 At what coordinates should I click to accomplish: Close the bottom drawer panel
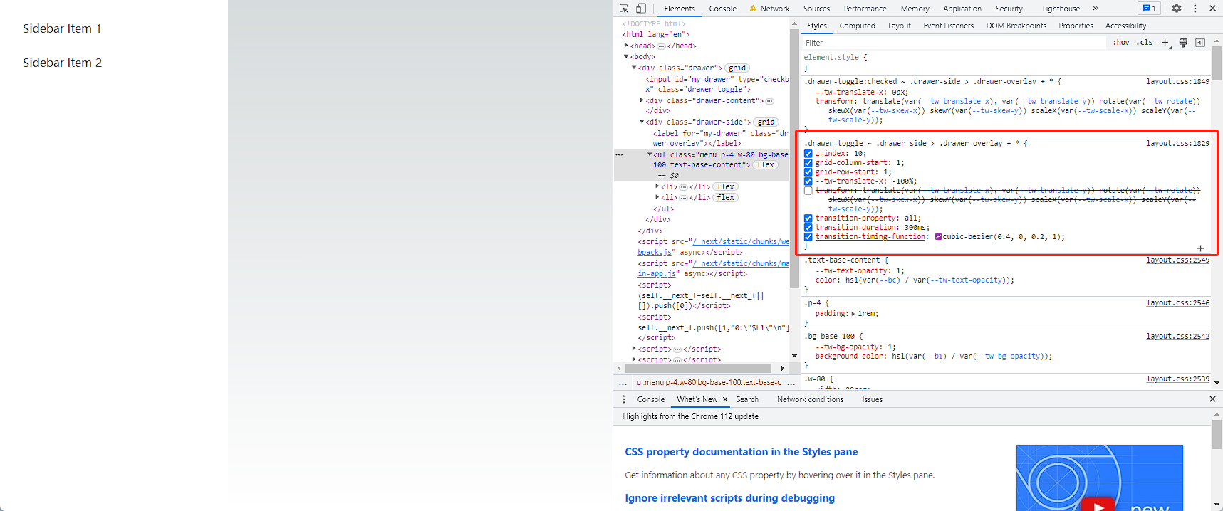pyautogui.click(x=1212, y=399)
